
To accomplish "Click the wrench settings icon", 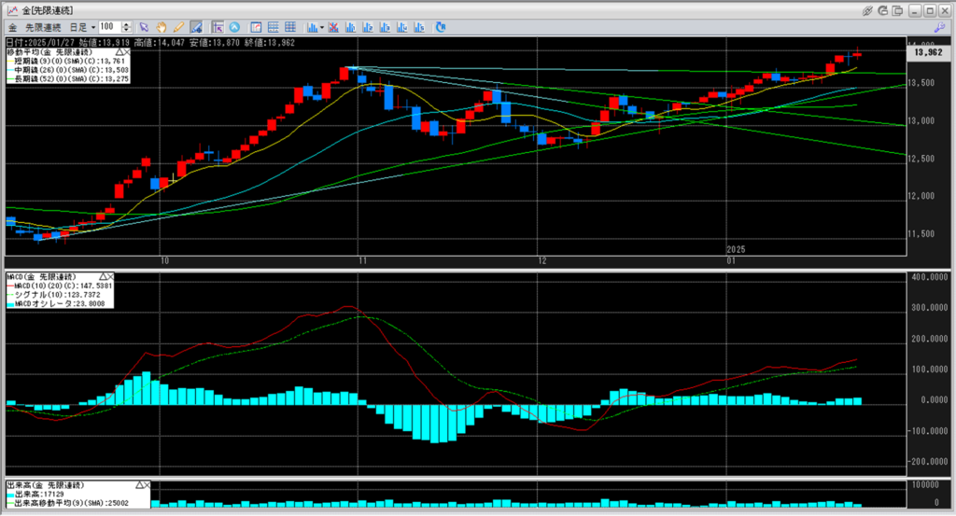I will coord(939,27).
